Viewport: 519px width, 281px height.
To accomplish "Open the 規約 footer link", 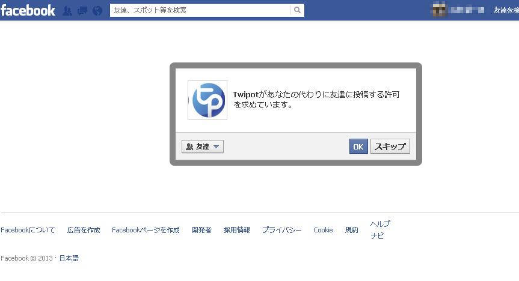I will [352, 230].
